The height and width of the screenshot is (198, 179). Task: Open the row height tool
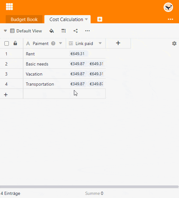[63, 31]
